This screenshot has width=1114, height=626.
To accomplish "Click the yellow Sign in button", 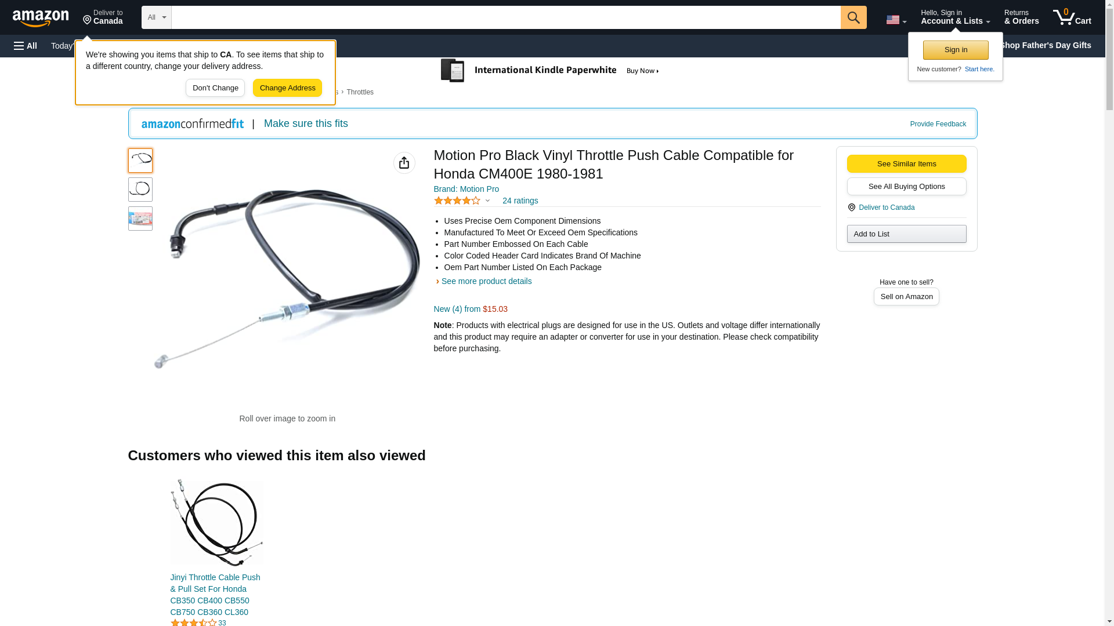I will pos(956,50).
